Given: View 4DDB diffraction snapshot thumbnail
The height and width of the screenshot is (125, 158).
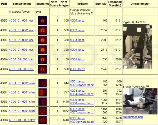Looking at the screenshot, I should 42,69.
